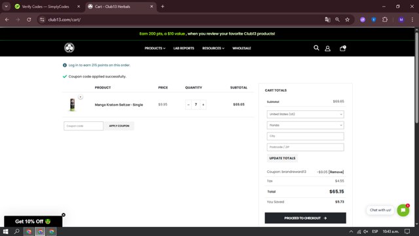Open the green chat bubble icon
The height and width of the screenshot is (236, 419).
pos(403,210)
